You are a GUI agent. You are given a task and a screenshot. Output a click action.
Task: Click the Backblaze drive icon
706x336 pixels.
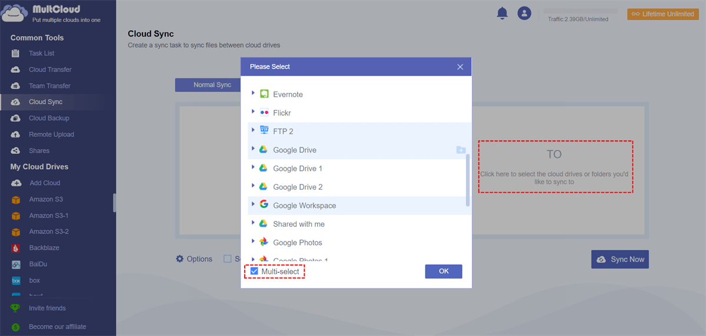16,248
